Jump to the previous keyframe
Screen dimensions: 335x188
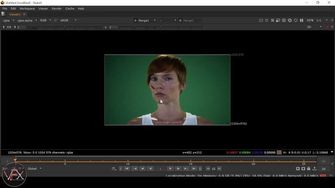pyautogui.click(x=135, y=169)
